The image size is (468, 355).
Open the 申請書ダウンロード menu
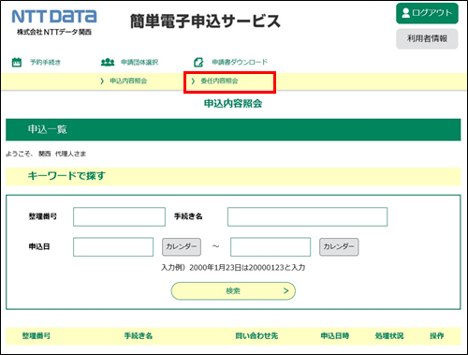[x=240, y=62]
